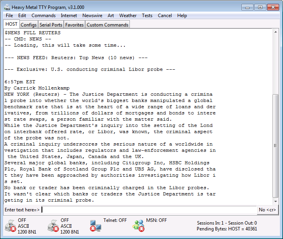Click the MSN: OFF status text
This screenshot has height=239, width=283.
point(156,220)
